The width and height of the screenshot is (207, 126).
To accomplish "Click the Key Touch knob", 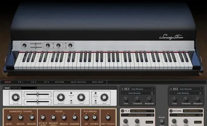I will [108, 117].
